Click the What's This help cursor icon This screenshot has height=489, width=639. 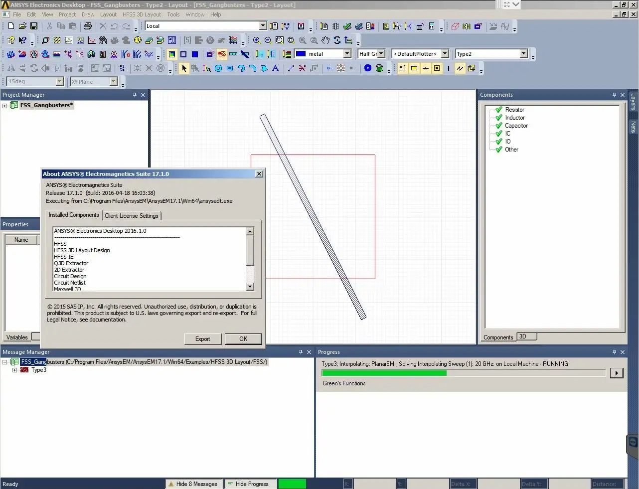tap(22, 40)
